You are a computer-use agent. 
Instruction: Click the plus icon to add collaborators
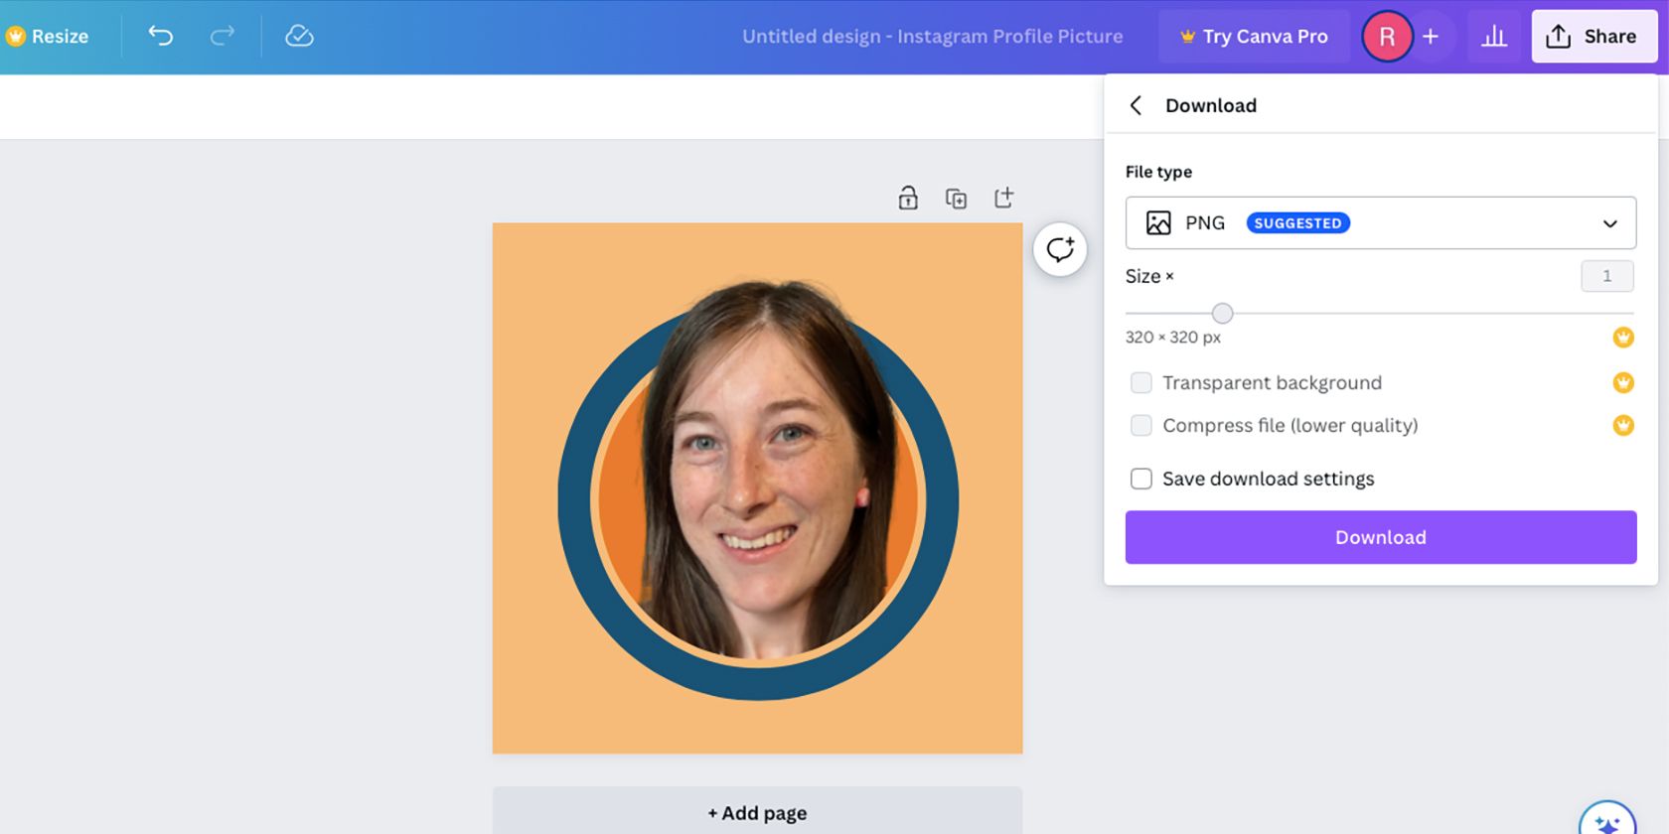(x=1431, y=37)
